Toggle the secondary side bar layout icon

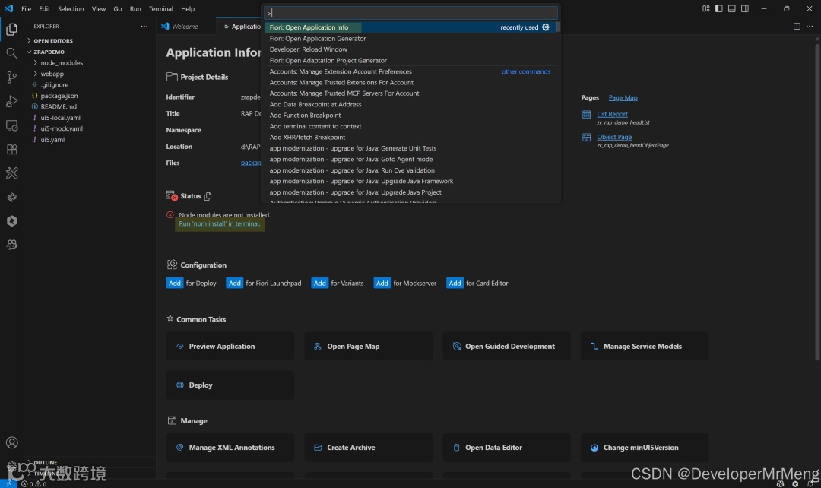click(744, 8)
